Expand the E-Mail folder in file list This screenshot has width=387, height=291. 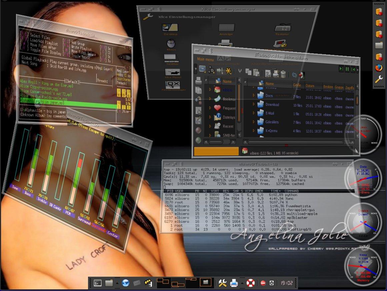click(x=253, y=113)
